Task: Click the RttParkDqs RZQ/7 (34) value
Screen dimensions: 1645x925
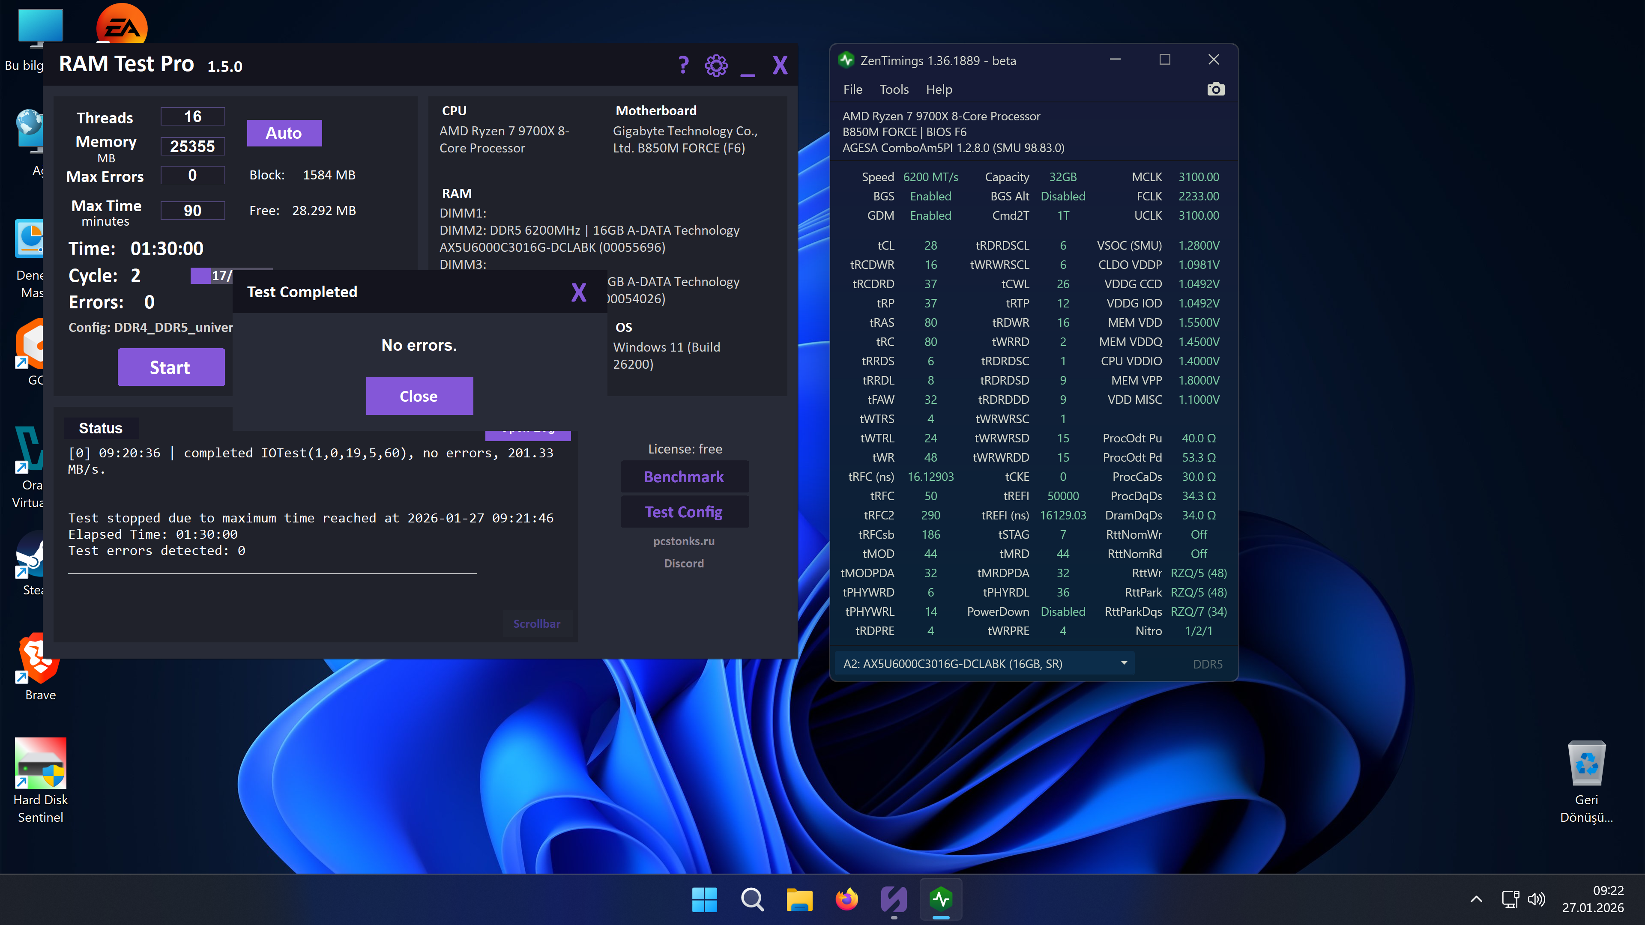Action: pyautogui.click(x=1199, y=612)
